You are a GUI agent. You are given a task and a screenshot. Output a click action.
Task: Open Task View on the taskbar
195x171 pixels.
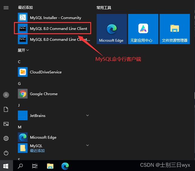tap(35, 166)
